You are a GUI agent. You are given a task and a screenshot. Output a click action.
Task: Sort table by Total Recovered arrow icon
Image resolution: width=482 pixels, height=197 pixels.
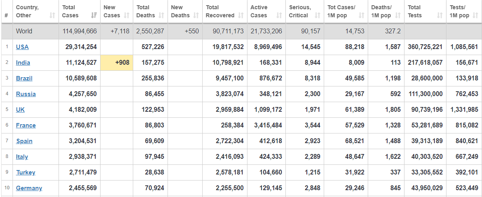tap(241, 16)
